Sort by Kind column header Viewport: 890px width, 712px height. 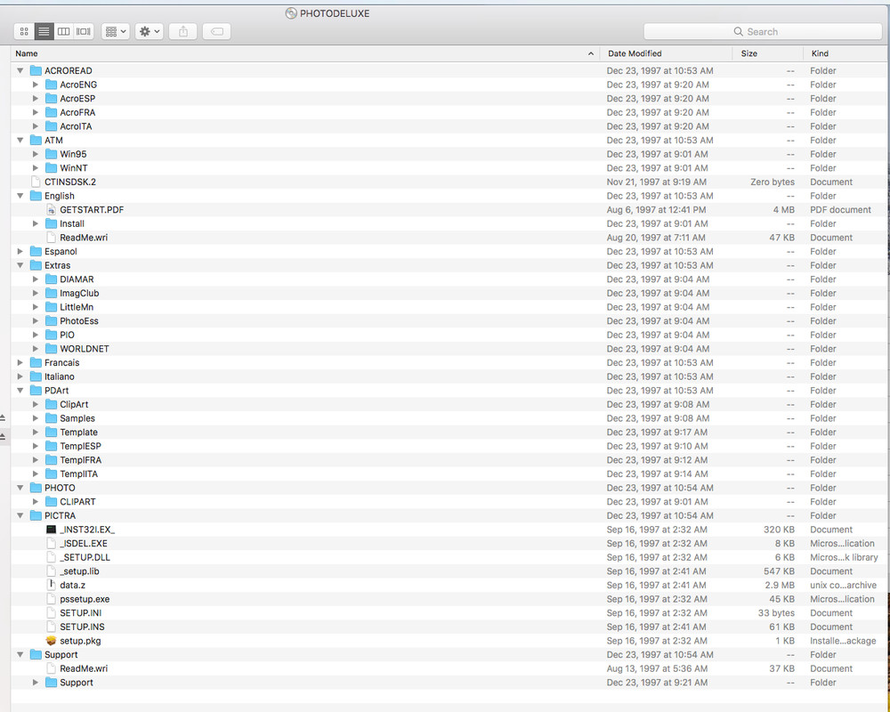click(x=845, y=53)
